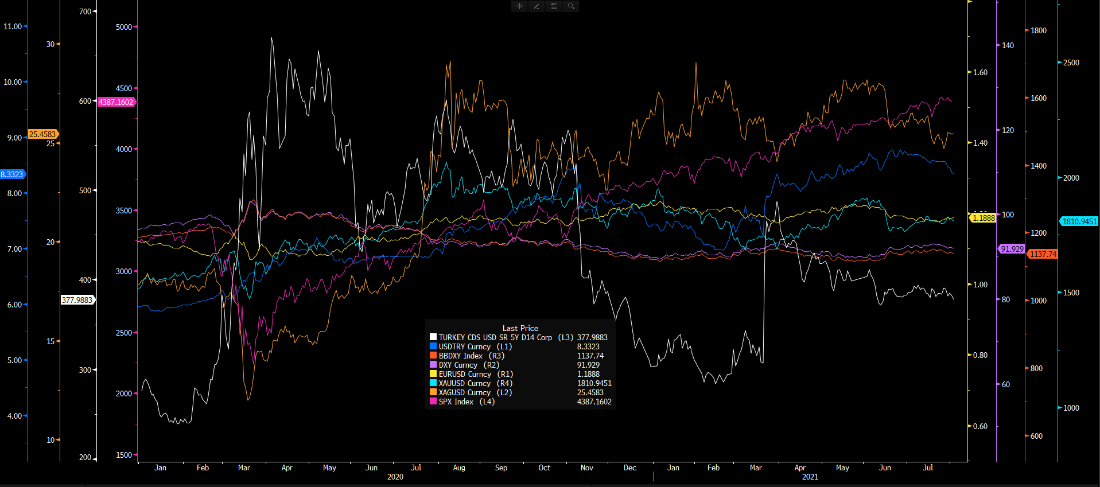Click the cyan XAUUSD legend swatch
Viewport: 1100px width, 487px height.
tap(433, 383)
